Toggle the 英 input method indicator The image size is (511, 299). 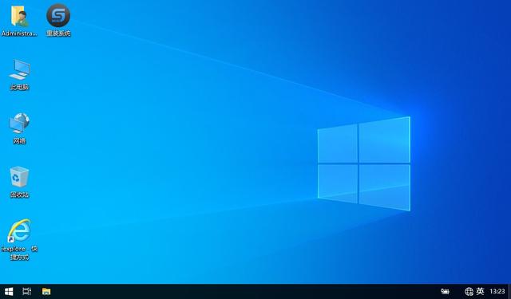tap(480, 291)
